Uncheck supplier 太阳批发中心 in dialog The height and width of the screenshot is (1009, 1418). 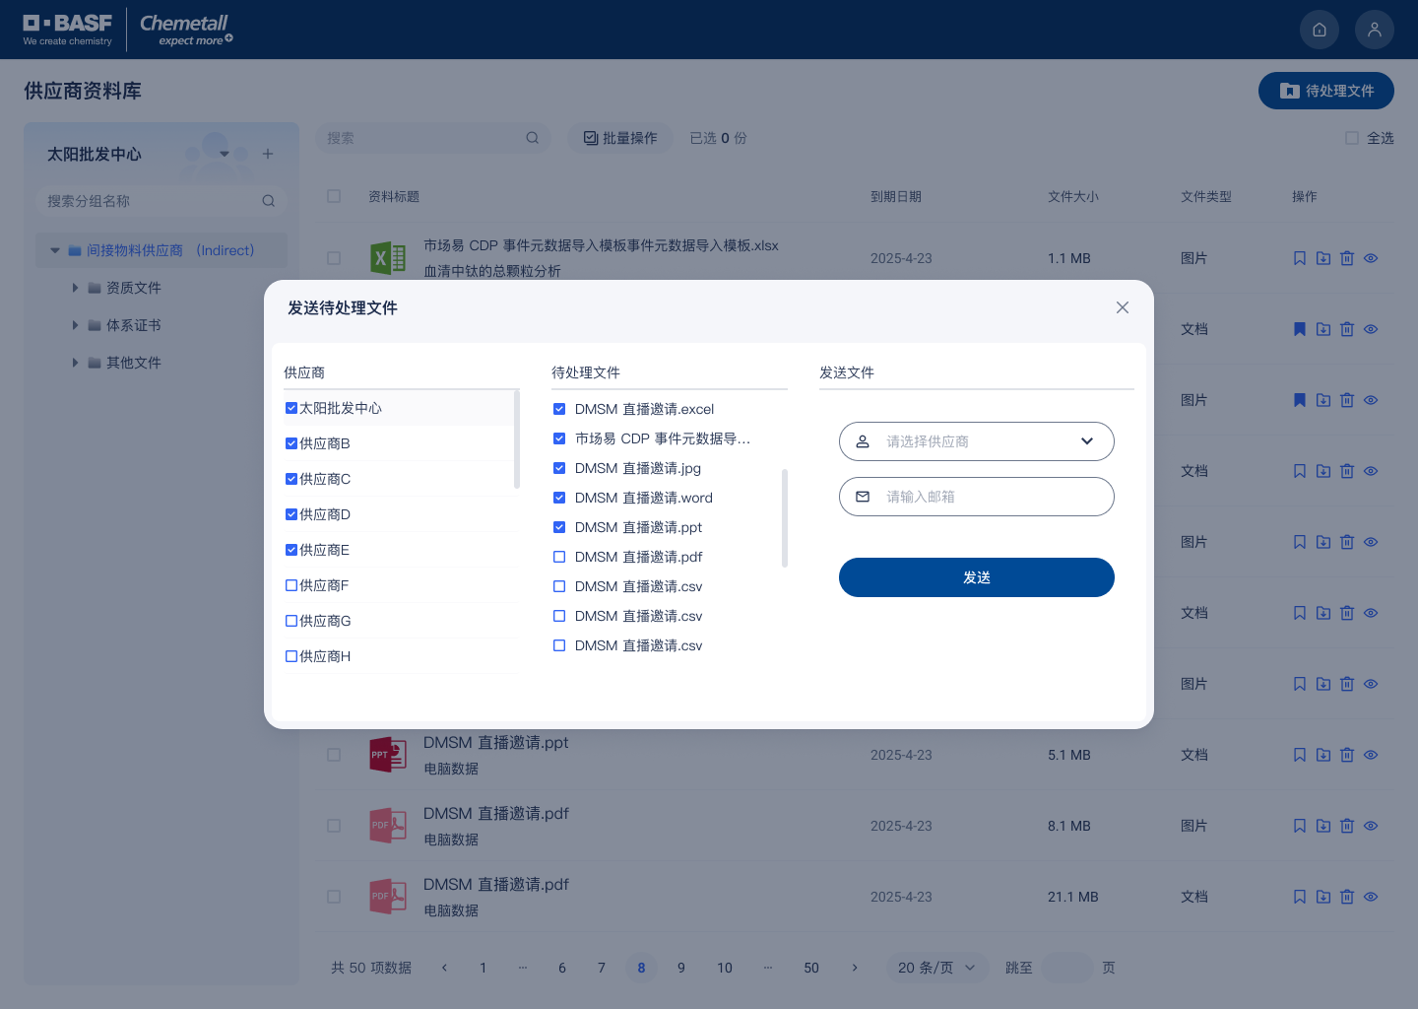[291, 408]
